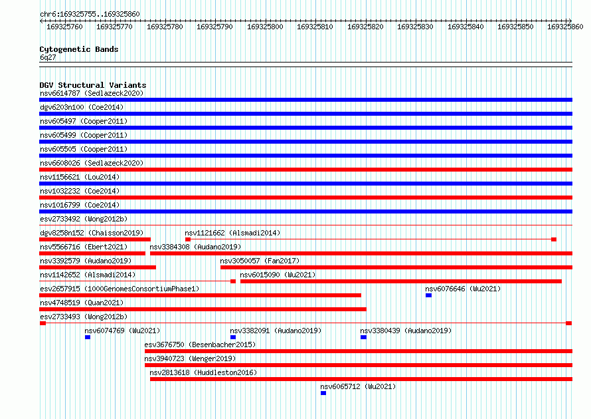This screenshot has height=419, width=591.
Task: Open esv2657915 (1000GenomesConsortiumPhase1) label
Action: click(120, 289)
